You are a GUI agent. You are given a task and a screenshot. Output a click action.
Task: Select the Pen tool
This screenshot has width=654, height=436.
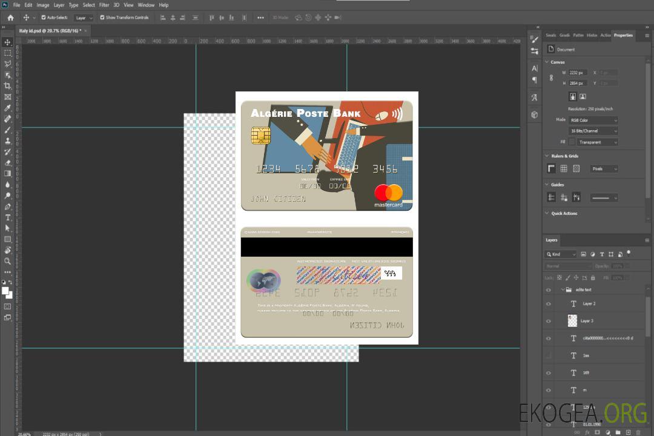pyautogui.click(x=7, y=206)
